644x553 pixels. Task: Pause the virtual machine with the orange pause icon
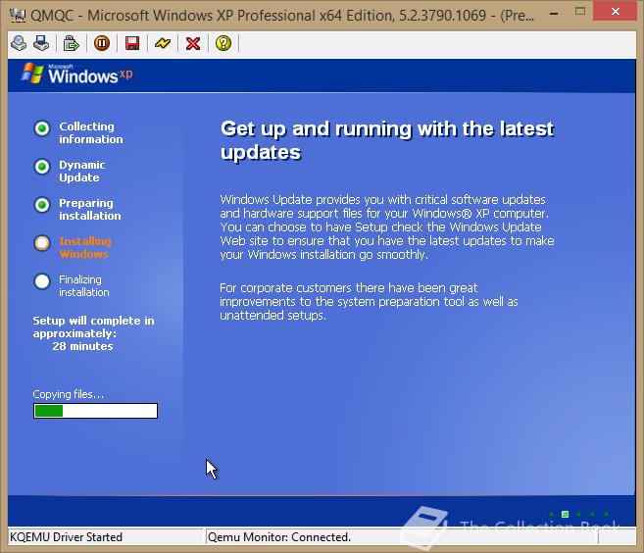102,43
